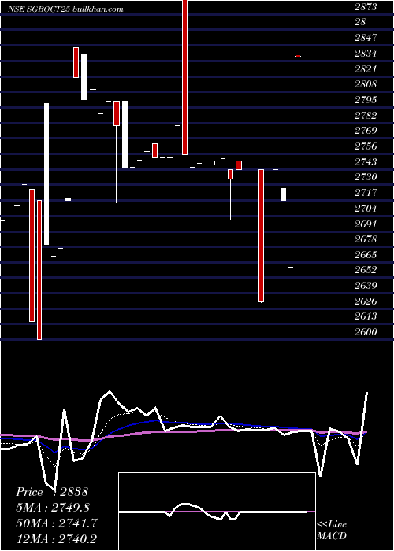Click the 2769 price axis label

(x=366, y=131)
